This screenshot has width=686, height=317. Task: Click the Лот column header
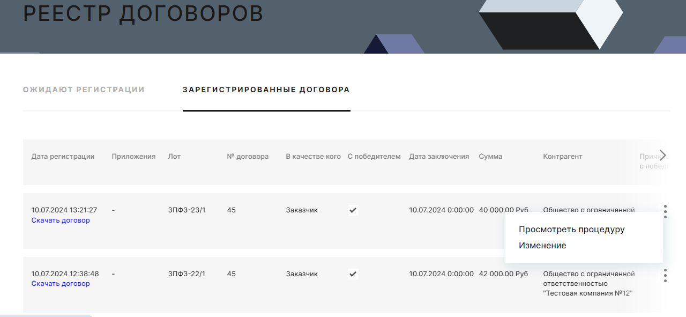(x=174, y=157)
